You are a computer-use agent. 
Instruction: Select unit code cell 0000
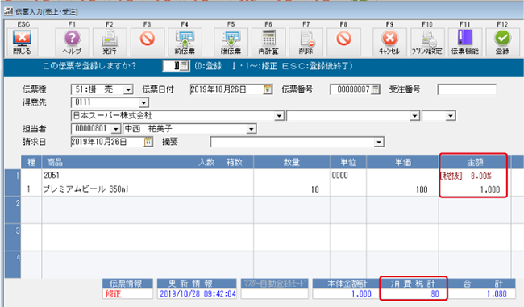click(x=340, y=176)
